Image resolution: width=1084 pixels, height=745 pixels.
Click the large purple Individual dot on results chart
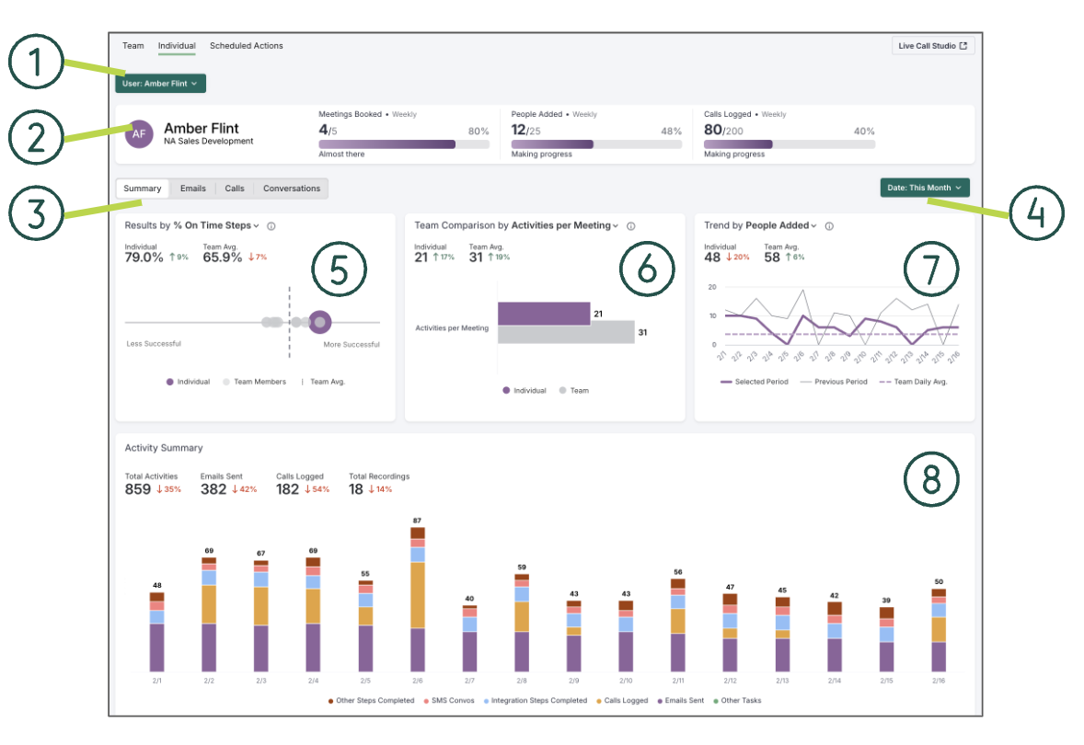pos(319,322)
